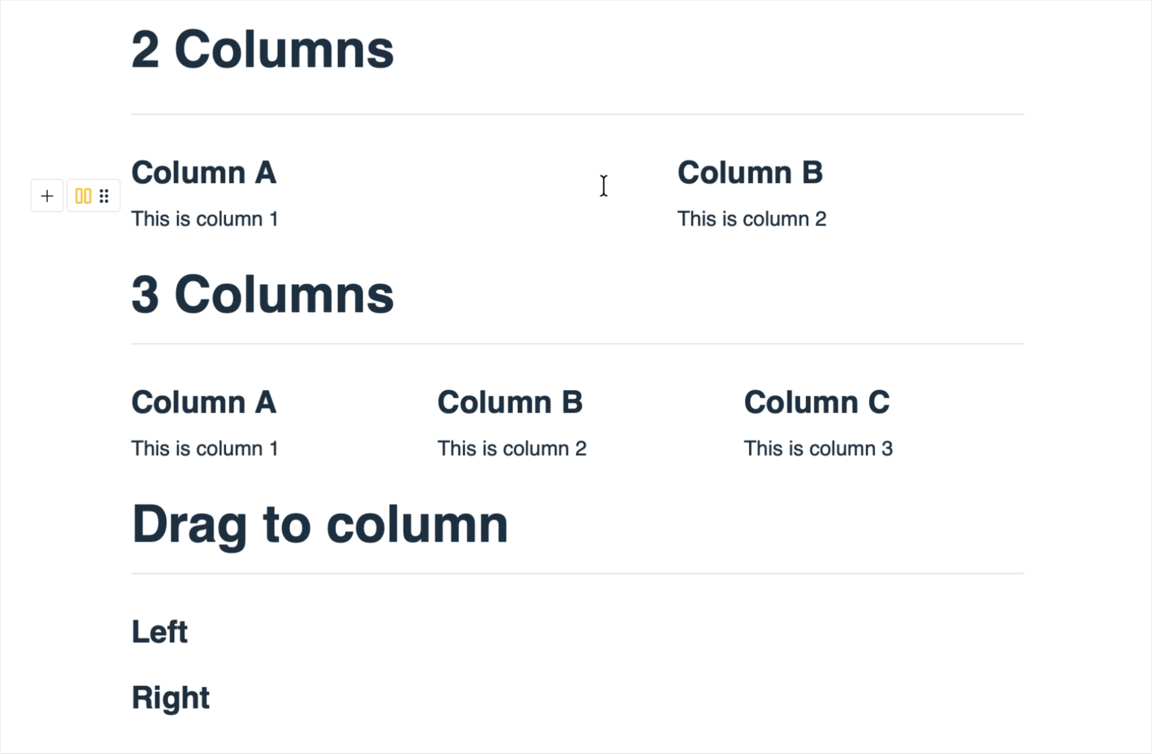Click "This is column 2" under 2 Columns

[752, 219]
